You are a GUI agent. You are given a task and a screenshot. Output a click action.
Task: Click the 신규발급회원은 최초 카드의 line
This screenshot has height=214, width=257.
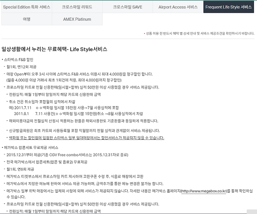click(x=84, y=131)
